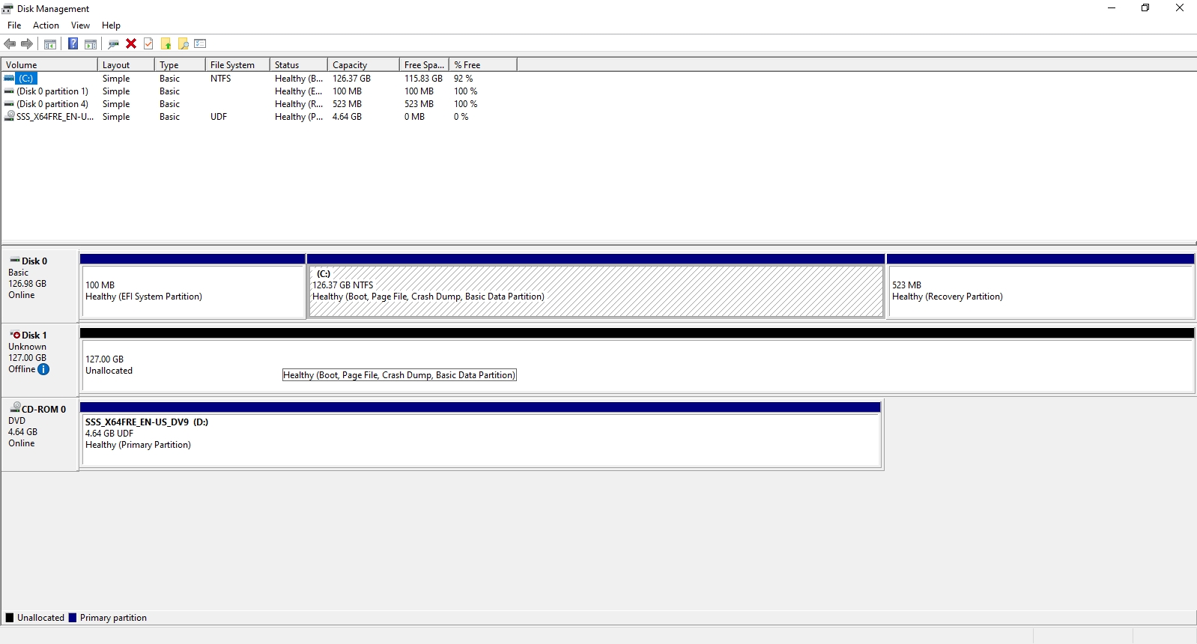
Task: Click the Connect/Rescan drive toolbar icon
Action: click(114, 43)
